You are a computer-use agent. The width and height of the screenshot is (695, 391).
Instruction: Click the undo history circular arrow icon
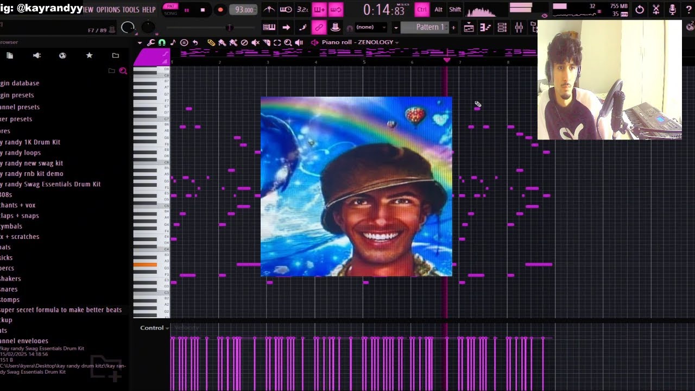640,9
